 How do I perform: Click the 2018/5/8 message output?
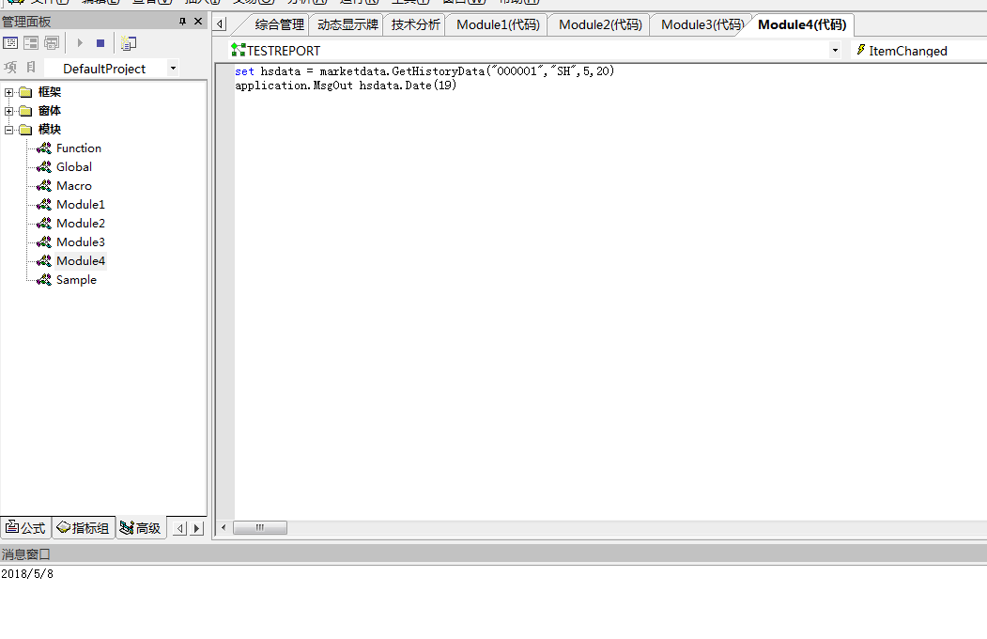[27, 573]
